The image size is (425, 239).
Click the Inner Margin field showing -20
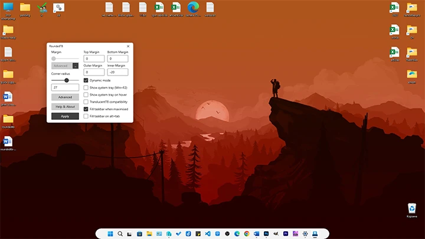117,72
